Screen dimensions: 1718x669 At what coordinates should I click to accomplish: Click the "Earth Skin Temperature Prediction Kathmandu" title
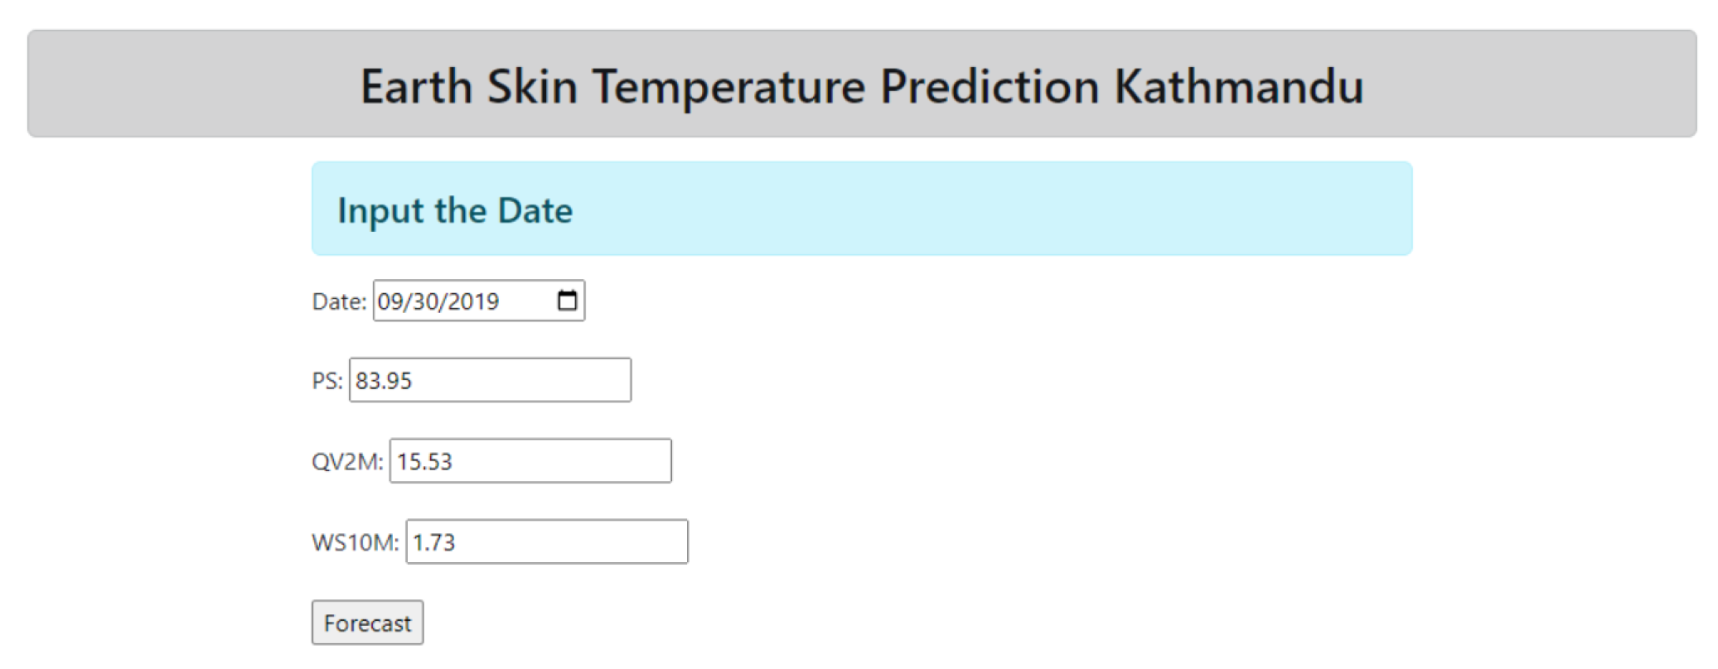click(x=862, y=86)
